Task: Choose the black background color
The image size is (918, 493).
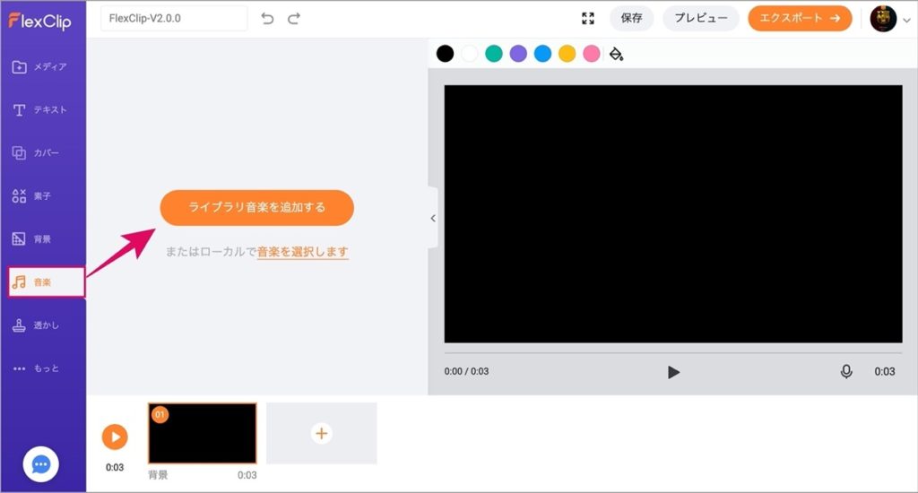Action: pos(445,54)
